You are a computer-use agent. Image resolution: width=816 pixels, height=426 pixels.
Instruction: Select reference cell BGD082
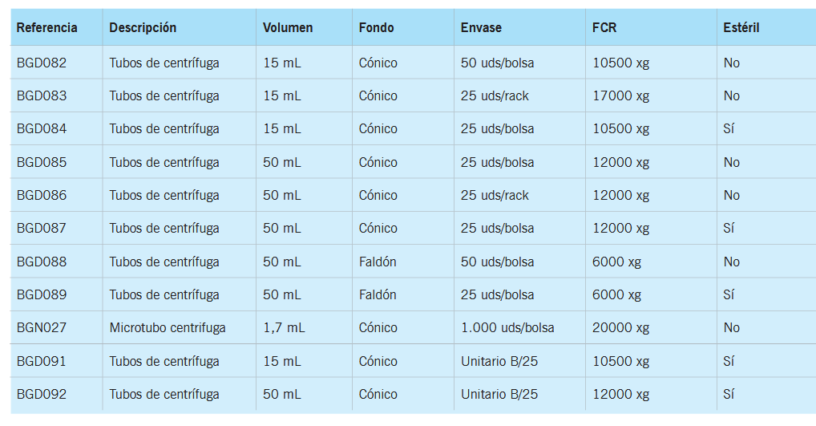tap(42, 63)
